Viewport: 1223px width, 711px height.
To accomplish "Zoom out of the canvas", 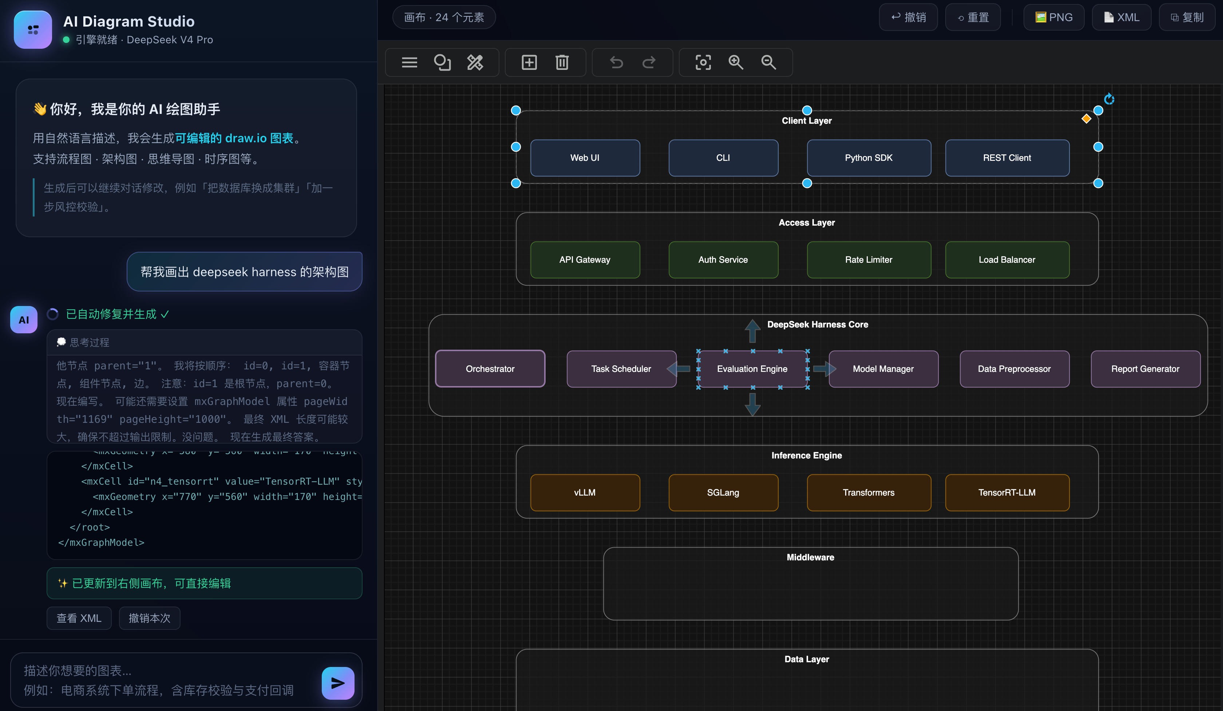I will pos(769,63).
